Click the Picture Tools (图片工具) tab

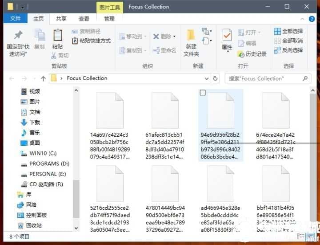pos(110,8)
